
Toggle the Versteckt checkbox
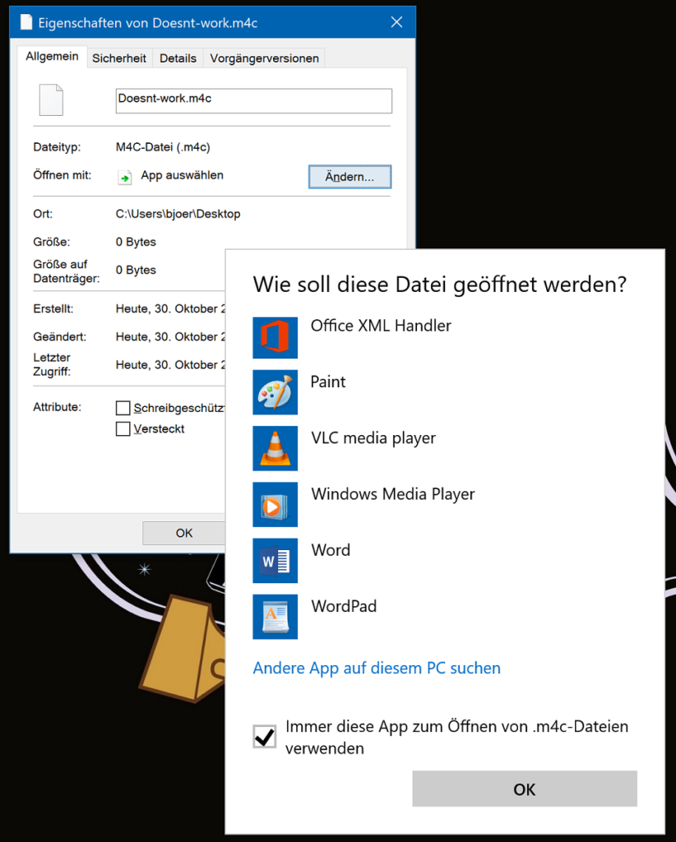pos(123,428)
